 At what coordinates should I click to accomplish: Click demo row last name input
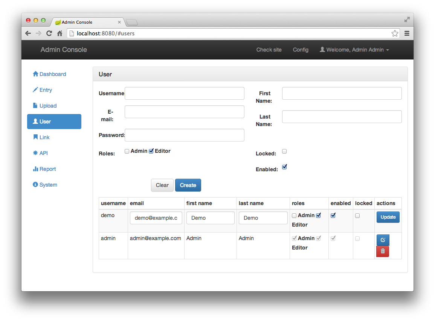click(x=263, y=218)
